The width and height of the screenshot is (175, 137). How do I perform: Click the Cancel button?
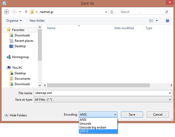pos(157,115)
